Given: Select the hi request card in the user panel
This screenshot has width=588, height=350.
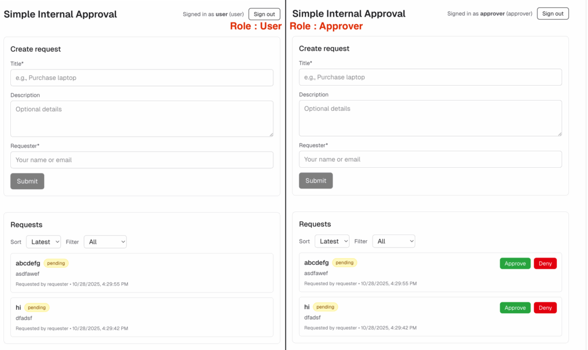Looking at the screenshot, I should 142,317.
